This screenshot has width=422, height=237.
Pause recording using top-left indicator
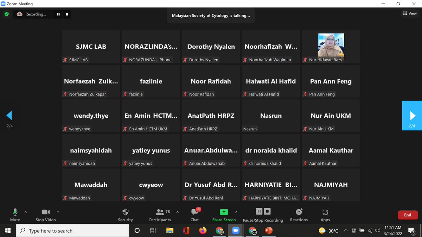click(58, 14)
